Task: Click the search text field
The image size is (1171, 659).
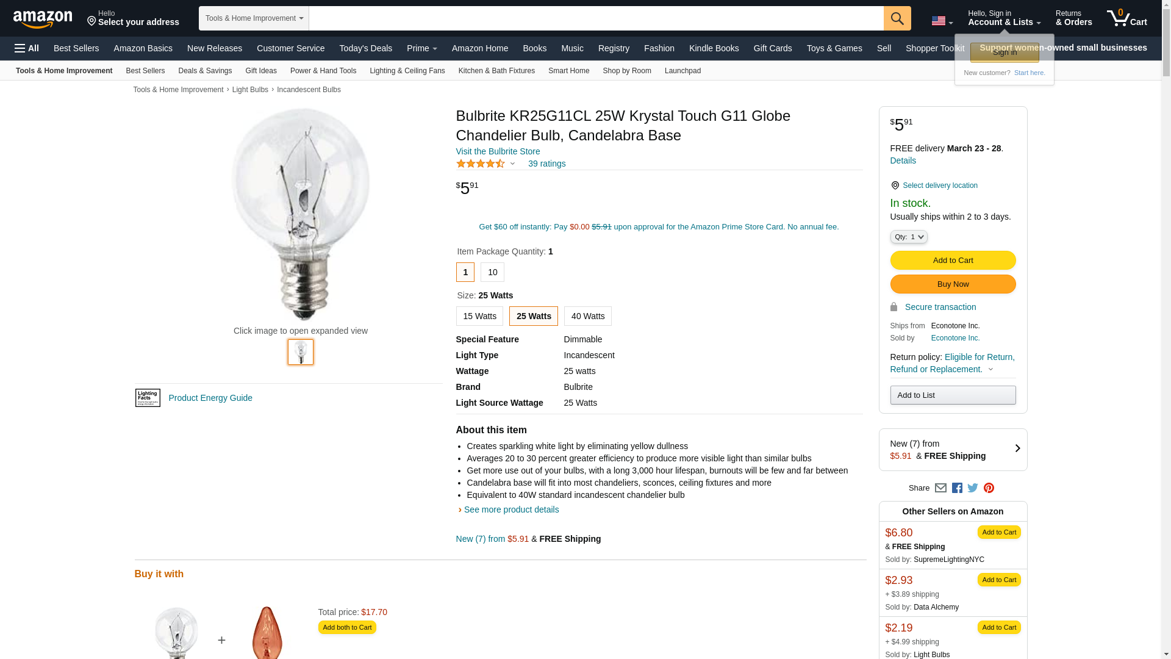Action: click(596, 18)
